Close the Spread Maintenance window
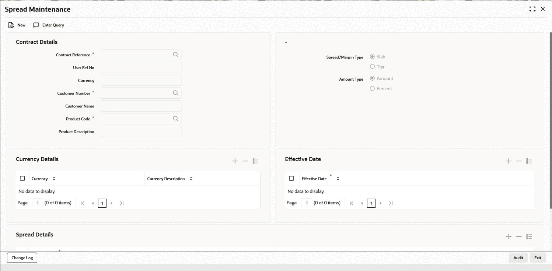552x271 pixels. click(543, 9)
